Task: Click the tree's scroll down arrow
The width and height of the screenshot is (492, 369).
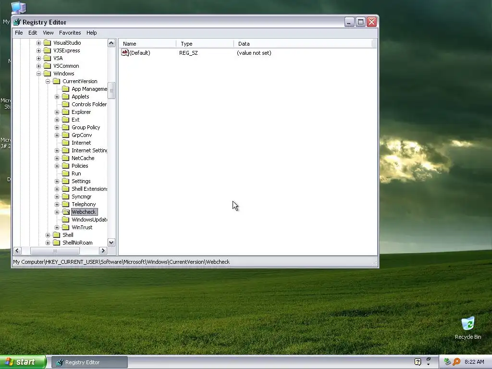Action: pyautogui.click(x=111, y=243)
